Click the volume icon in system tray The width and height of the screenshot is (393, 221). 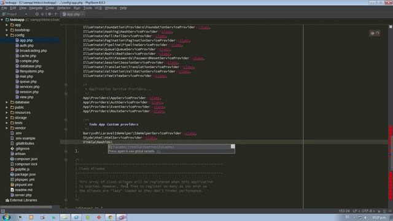pyautogui.click(x=366, y=217)
